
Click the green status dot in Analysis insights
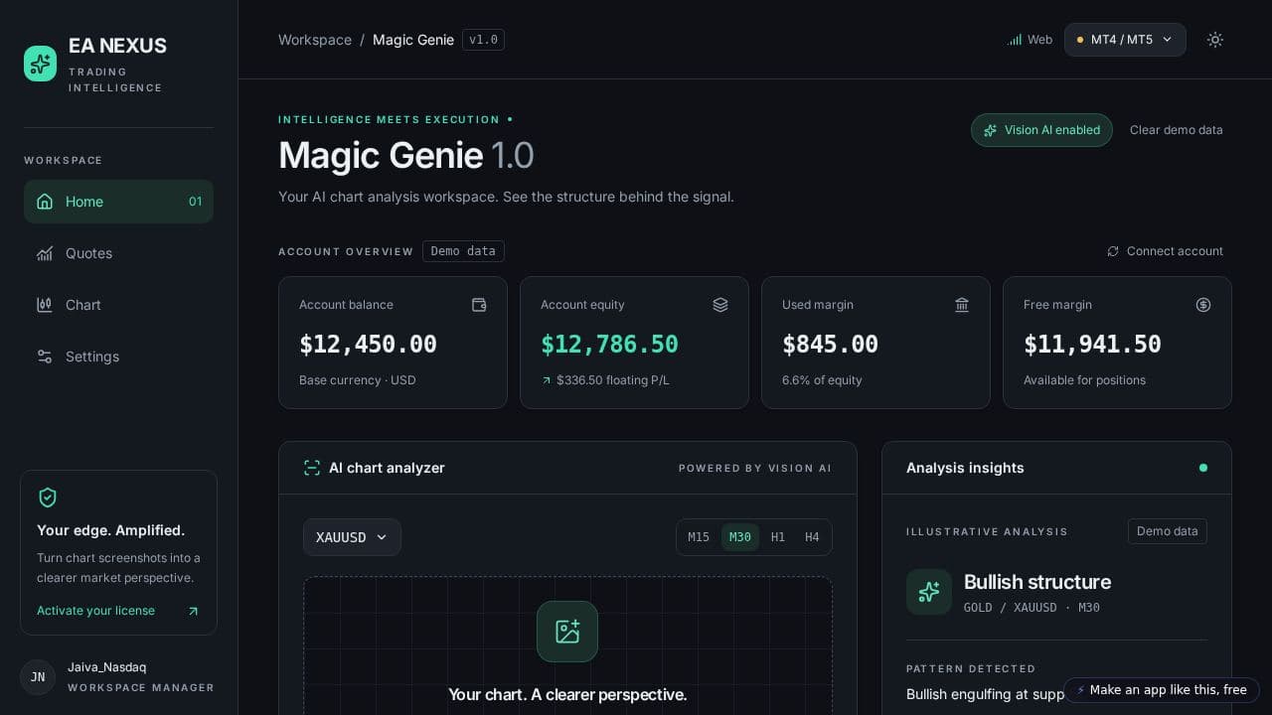pos(1203,468)
